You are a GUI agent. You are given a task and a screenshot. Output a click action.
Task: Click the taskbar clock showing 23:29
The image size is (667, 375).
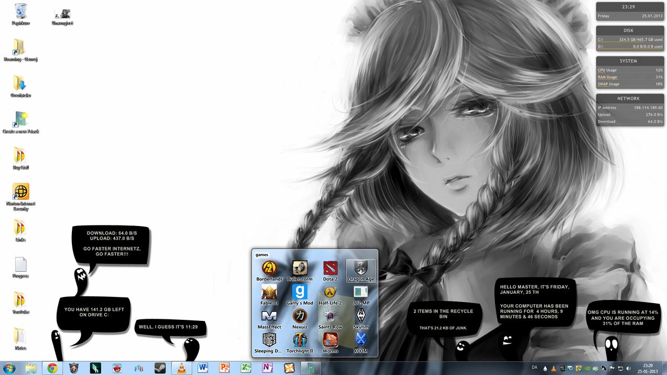tap(647, 368)
